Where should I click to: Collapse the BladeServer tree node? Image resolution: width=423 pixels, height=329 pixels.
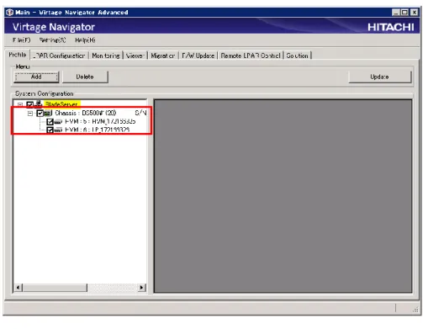pyautogui.click(x=20, y=105)
